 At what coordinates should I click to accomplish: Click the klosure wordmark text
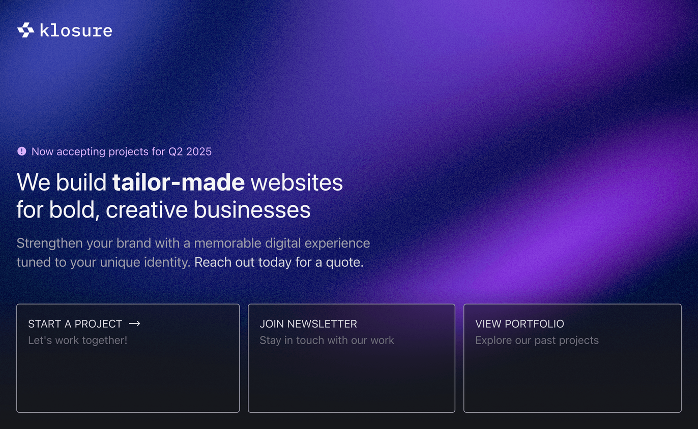76,30
